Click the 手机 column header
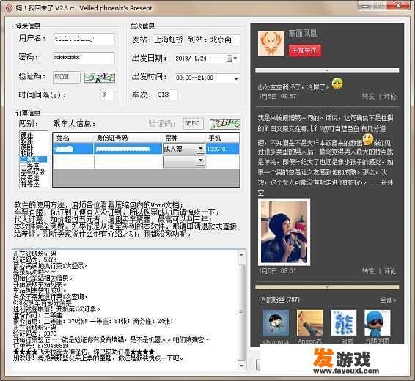The width and height of the screenshot is (415, 381). point(222,138)
